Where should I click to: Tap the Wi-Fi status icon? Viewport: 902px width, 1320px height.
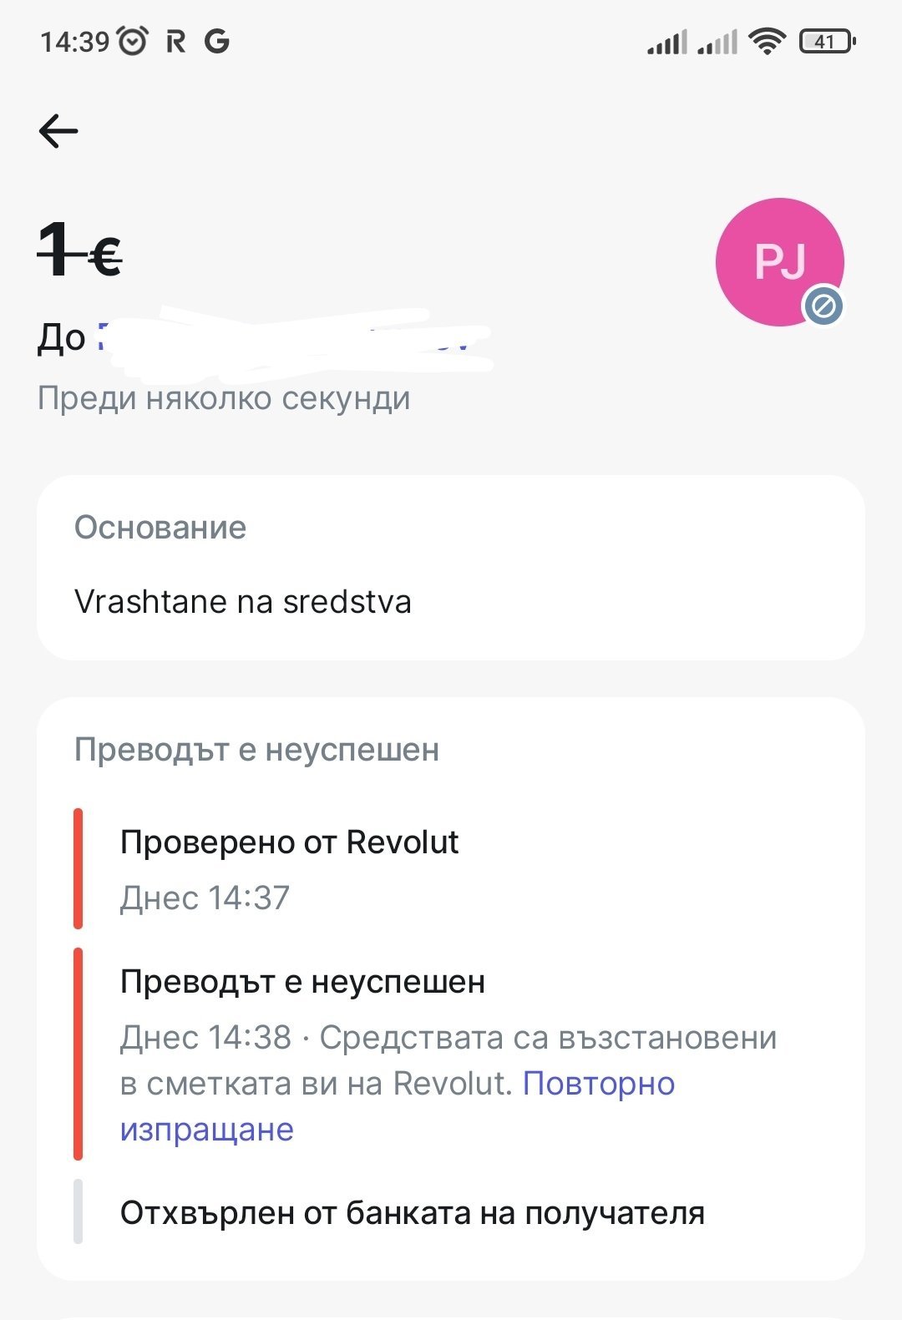tap(766, 41)
